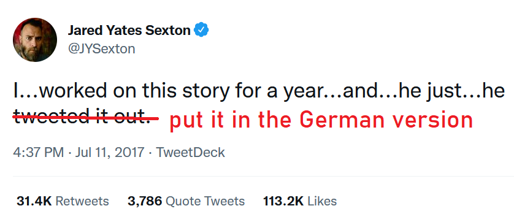Open Jared Yates Sexton's profile avatar
The width and height of the screenshot is (514, 222).
(x=35, y=40)
